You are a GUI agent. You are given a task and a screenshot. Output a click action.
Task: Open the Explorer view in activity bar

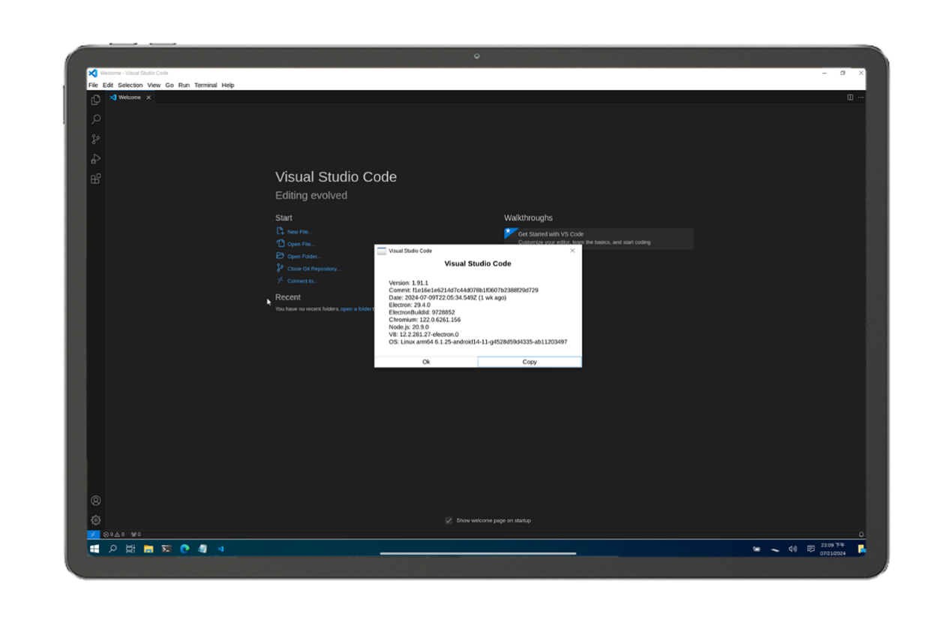point(96,100)
